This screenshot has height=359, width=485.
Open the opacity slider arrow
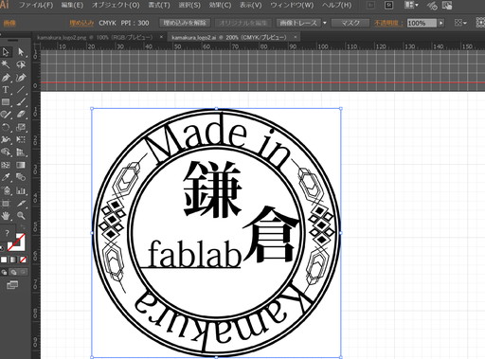[x=441, y=23]
